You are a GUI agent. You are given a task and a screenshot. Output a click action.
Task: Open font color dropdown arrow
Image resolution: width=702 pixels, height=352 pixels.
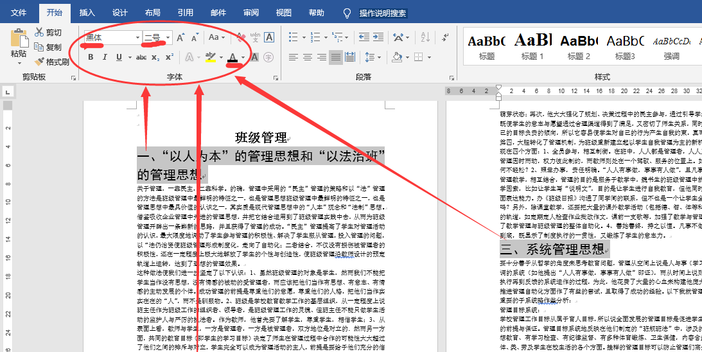(x=243, y=57)
